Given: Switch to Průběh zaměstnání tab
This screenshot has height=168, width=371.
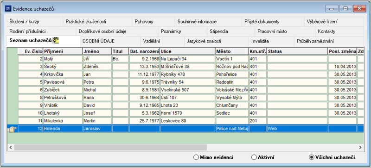Looking at the screenshot, I should 329,41.
